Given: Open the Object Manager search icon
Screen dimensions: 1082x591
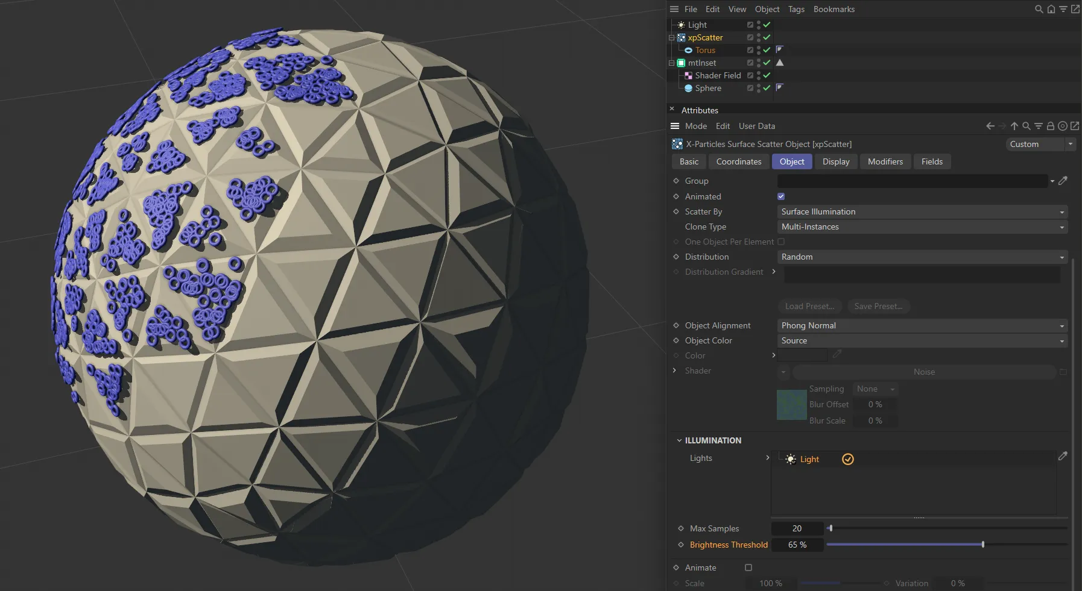Looking at the screenshot, I should [x=1039, y=9].
